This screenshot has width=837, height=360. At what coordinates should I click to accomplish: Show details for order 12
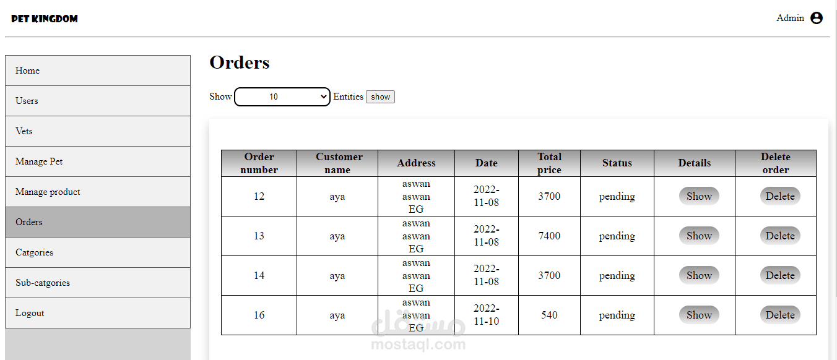coord(699,196)
